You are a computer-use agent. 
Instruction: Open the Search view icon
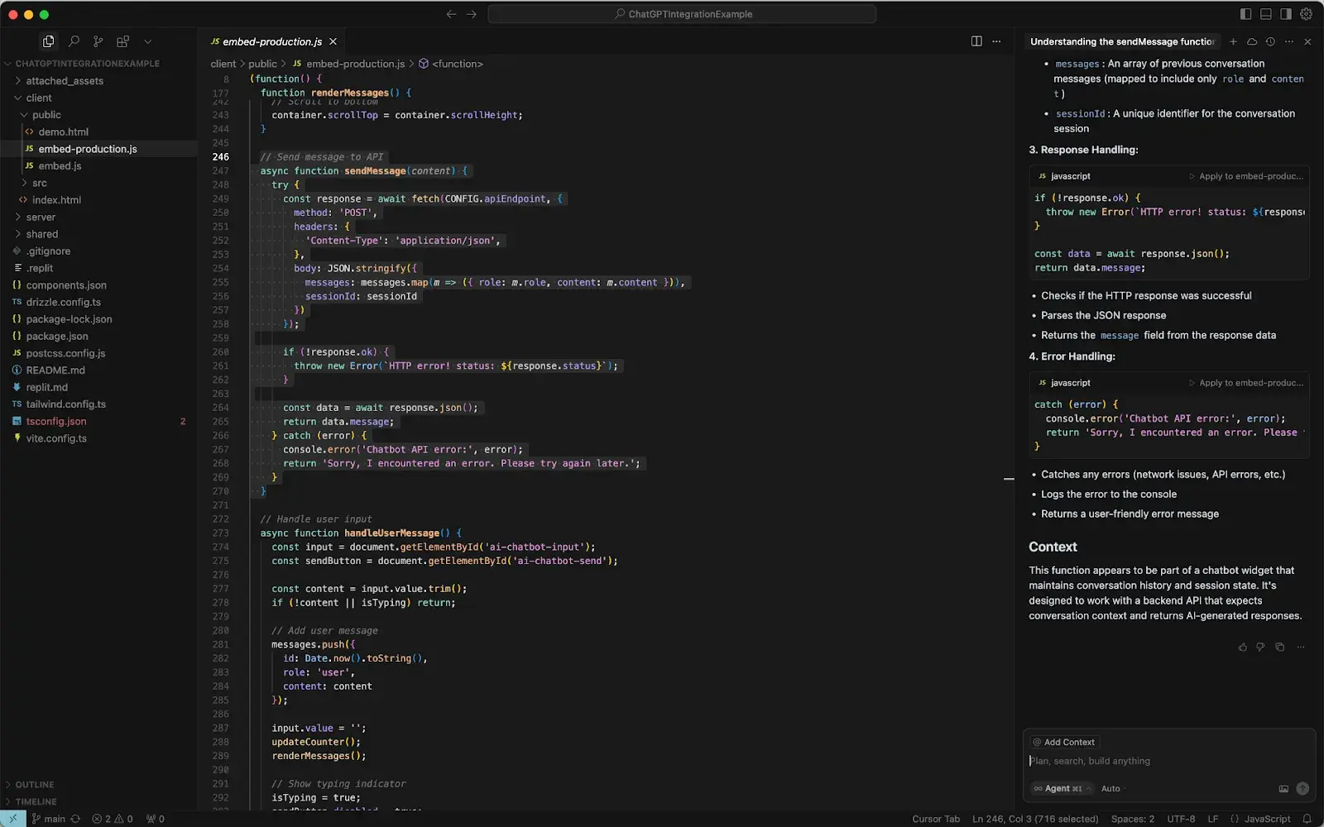click(x=74, y=41)
